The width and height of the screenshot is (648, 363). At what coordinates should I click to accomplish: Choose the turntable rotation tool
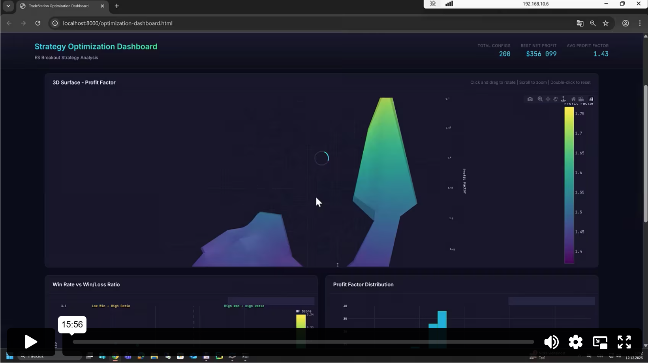pyautogui.click(x=563, y=99)
